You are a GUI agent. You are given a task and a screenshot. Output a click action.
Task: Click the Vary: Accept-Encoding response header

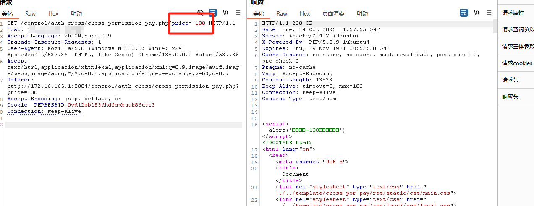(297, 73)
